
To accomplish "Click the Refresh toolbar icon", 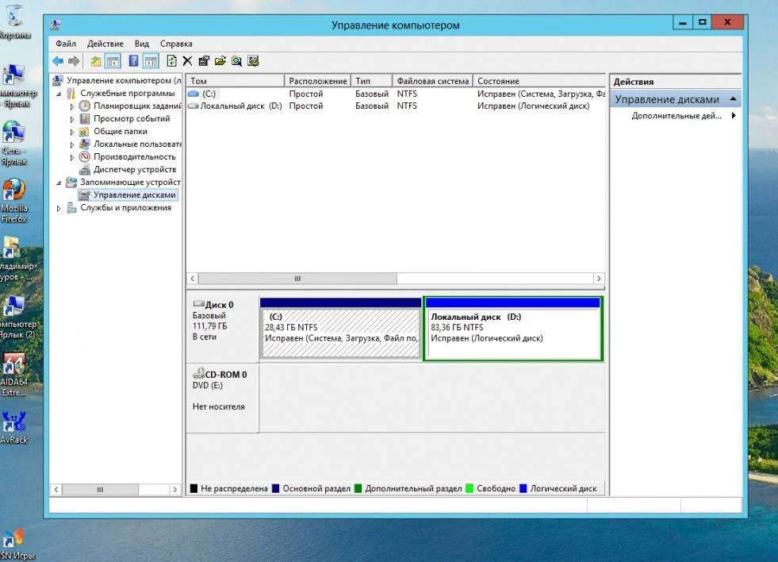I will click(x=171, y=61).
